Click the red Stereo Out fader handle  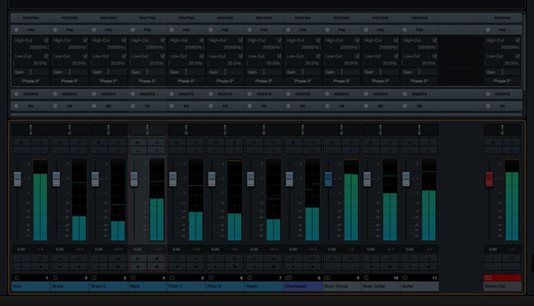pos(489,179)
